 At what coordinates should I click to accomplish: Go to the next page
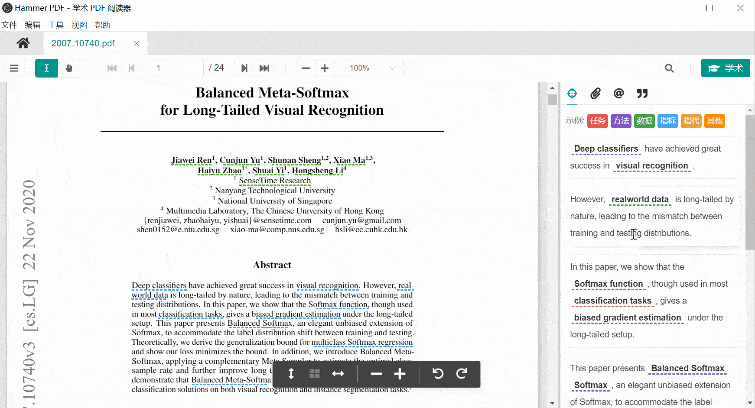244,68
